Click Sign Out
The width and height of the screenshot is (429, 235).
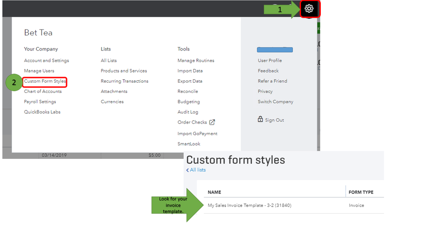coord(274,120)
